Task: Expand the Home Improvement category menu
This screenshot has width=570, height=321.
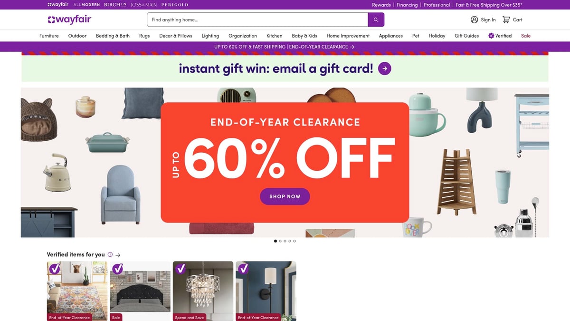Action: pyautogui.click(x=348, y=36)
